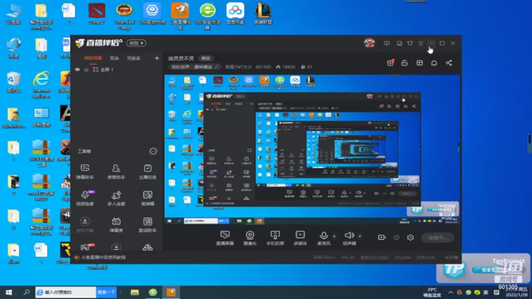This screenshot has width=532, height=299.
Task: Switch to the 可改名 scene tab
Action: pos(134,58)
